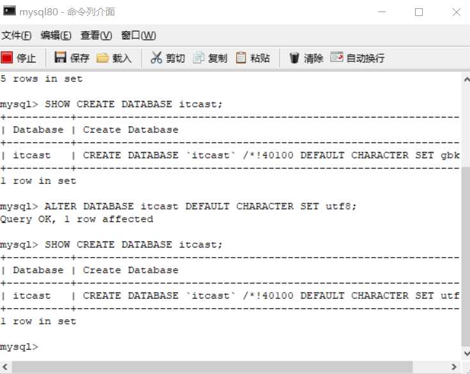Click the last '1 row in set' line
Screen dimensions: 470x374
tap(38, 321)
